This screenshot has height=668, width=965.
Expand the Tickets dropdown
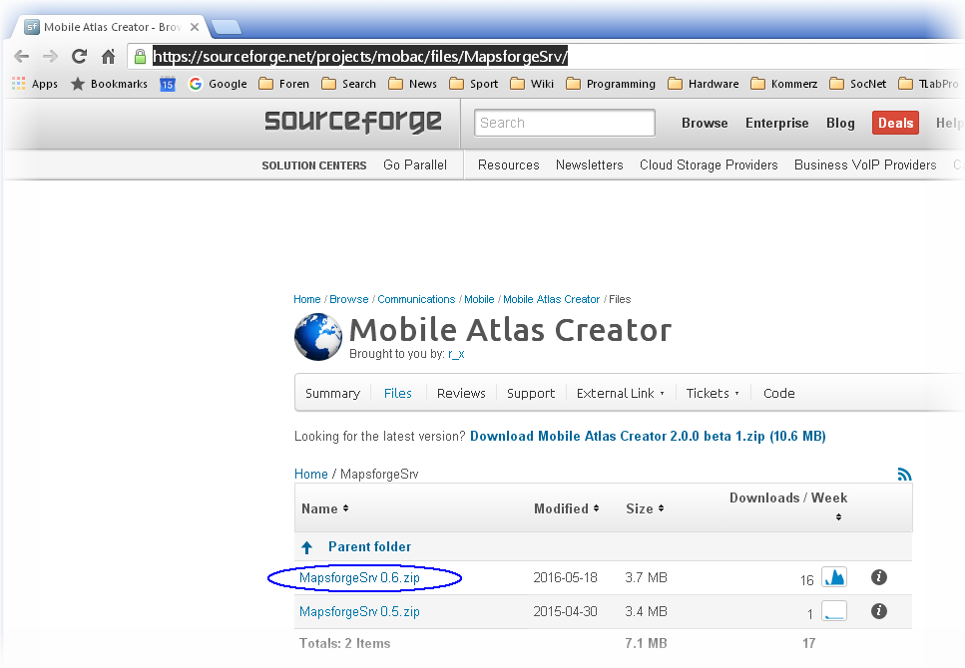713,394
